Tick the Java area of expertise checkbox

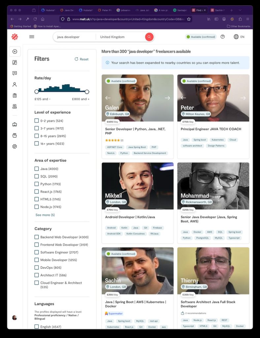[x=37, y=169]
